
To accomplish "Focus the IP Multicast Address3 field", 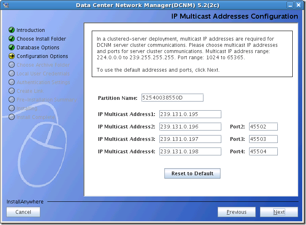I will click(x=190, y=139).
